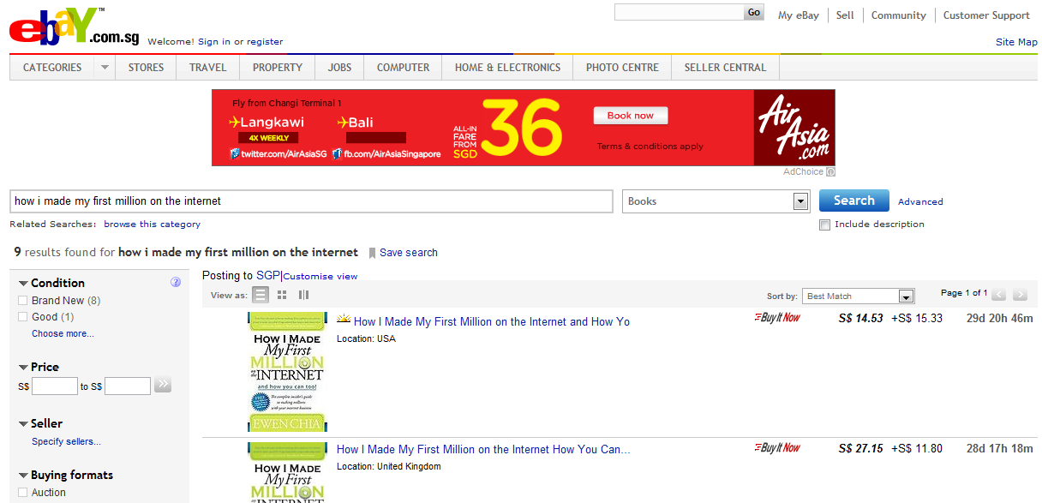Focus the small header search box
This screenshot has width=1042, height=503.
click(679, 13)
